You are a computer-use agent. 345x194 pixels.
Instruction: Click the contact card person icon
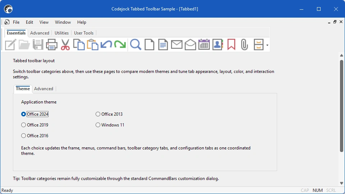coord(218,45)
